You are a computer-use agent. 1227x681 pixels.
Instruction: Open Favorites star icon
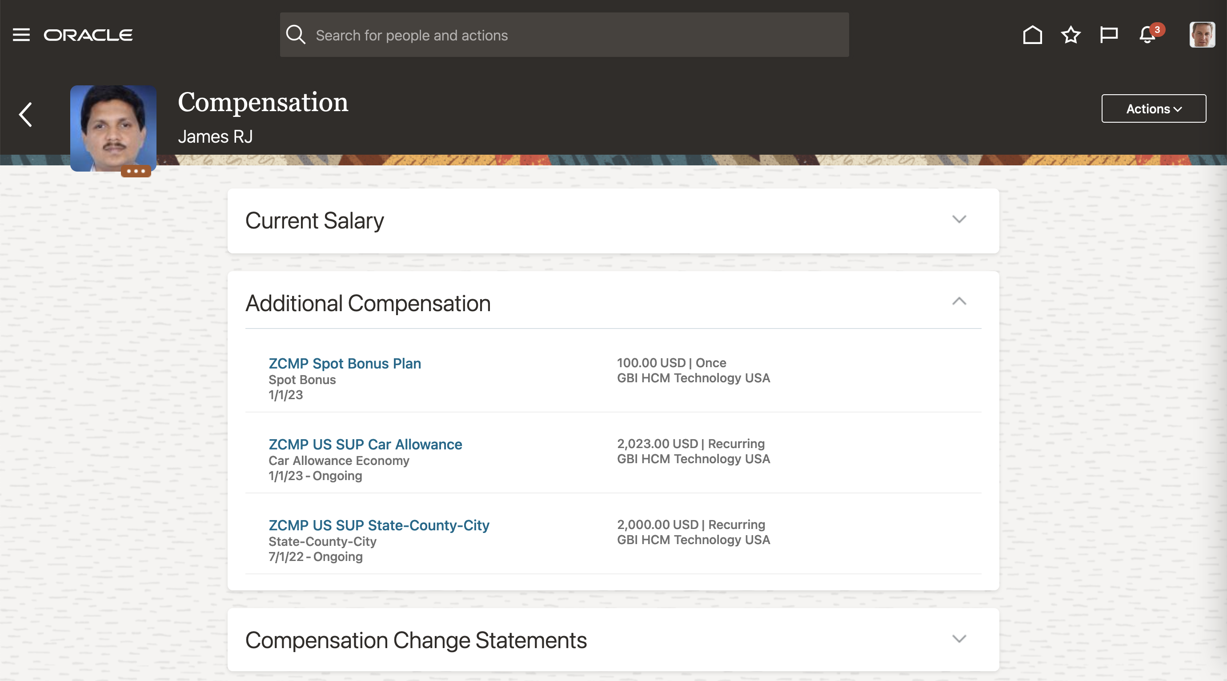[x=1071, y=35]
